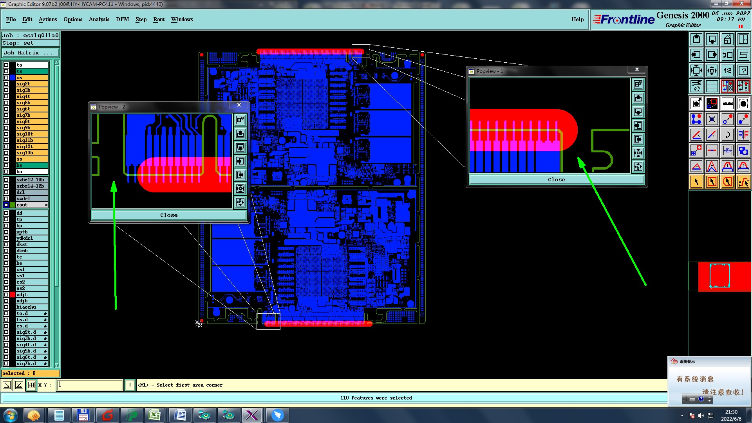
Task: Toggle checkbox for biaozhu layer
Action: (6, 307)
